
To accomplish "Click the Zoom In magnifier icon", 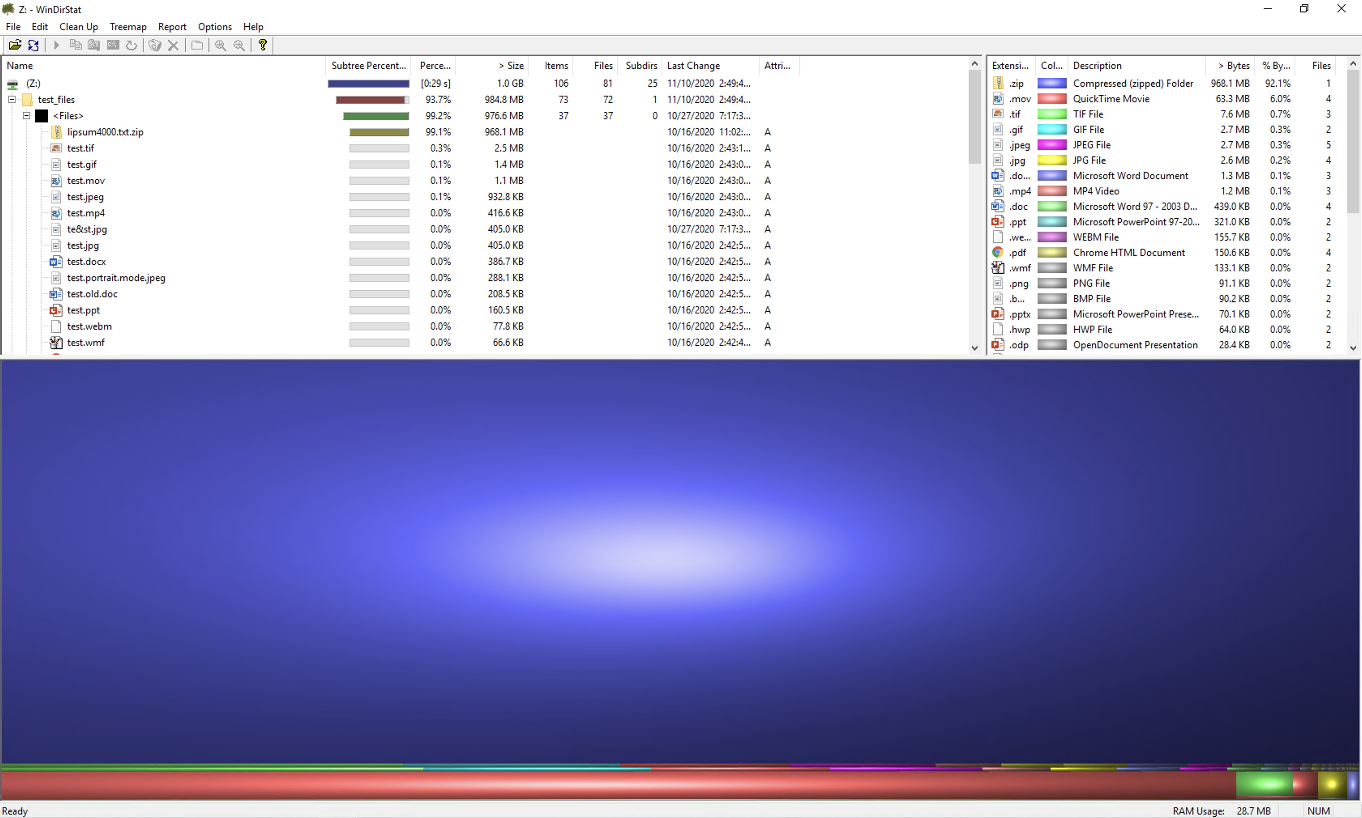I will (x=221, y=45).
